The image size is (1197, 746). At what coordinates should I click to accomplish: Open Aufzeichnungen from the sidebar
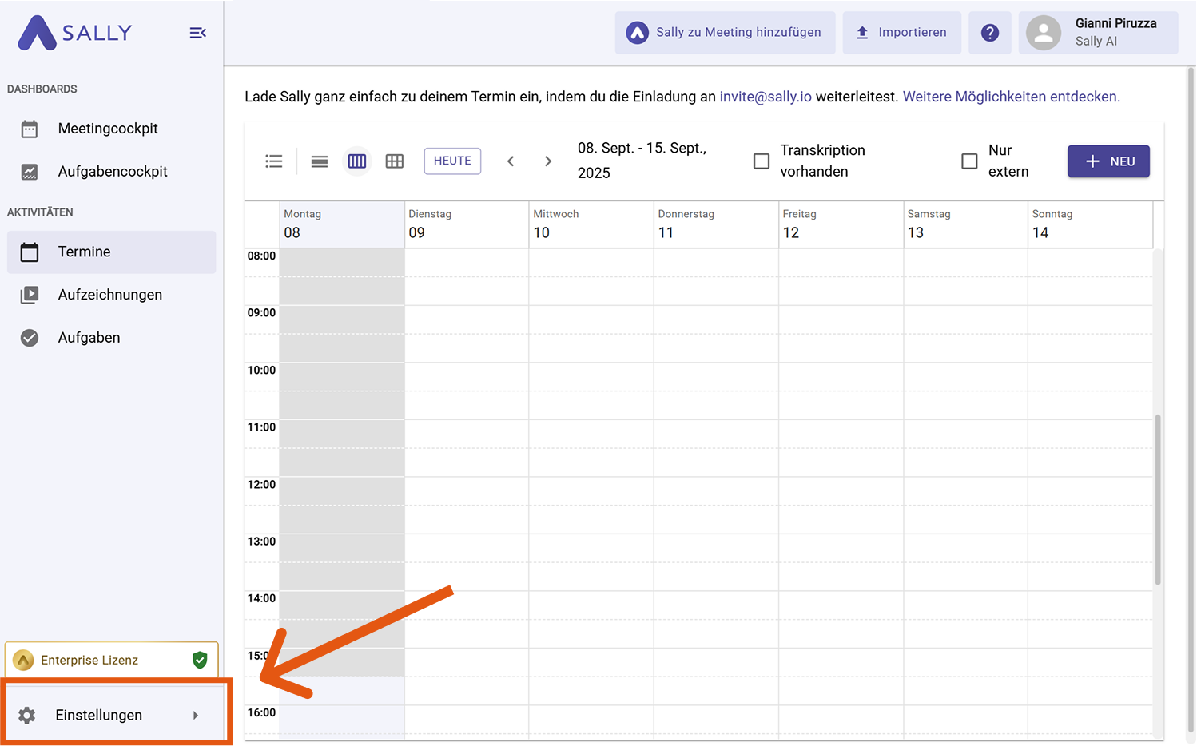[x=109, y=295]
